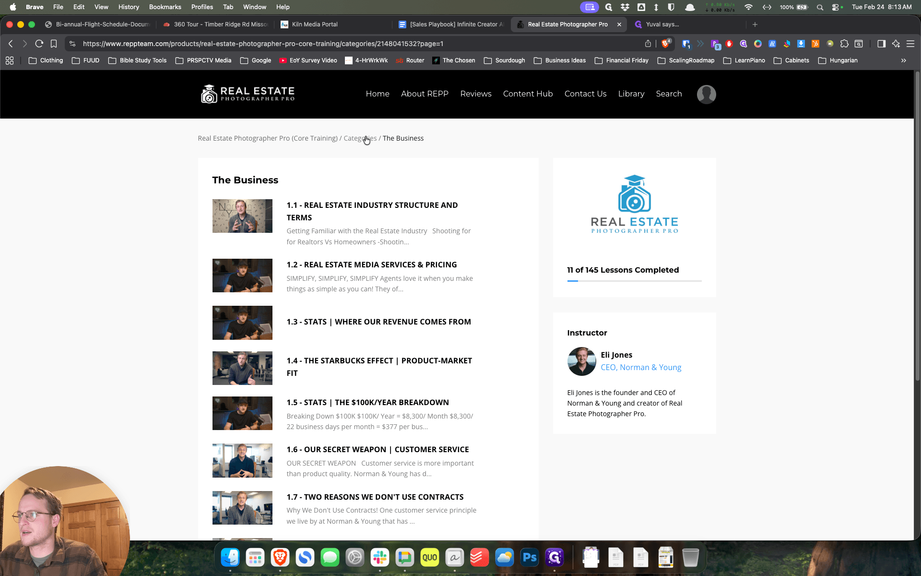Open System Settings in dock

[x=355, y=557]
